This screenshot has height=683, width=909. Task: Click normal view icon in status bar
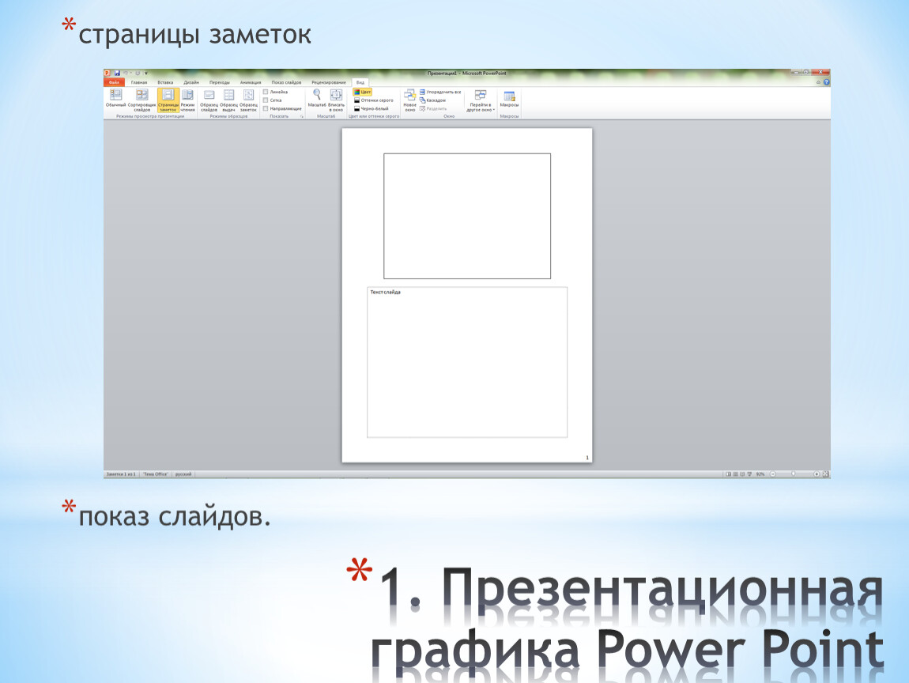pyautogui.click(x=728, y=474)
